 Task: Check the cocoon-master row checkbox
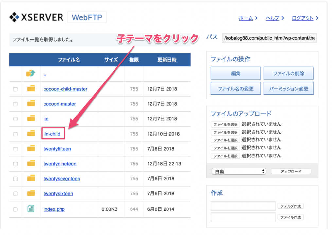(16, 104)
